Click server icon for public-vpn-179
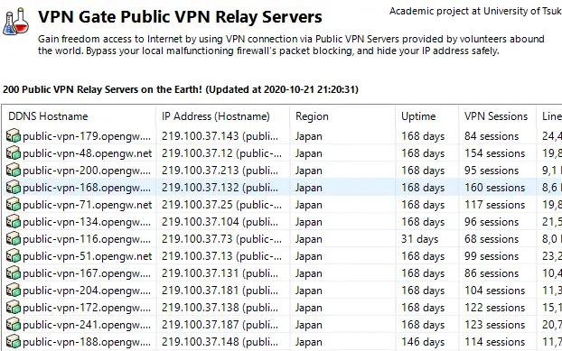Image resolution: width=562 pixels, height=351 pixels. [14, 136]
